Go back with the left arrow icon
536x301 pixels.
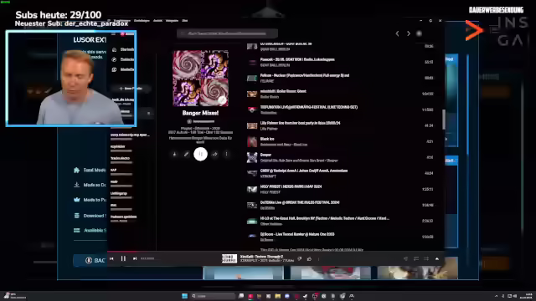(397, 33)
